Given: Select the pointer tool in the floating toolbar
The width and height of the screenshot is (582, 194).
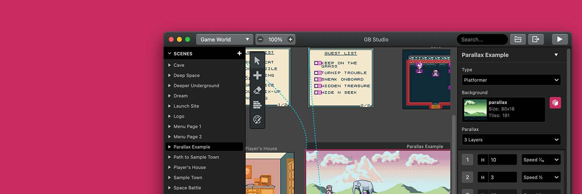Looking at the screenshot, I should click(257, 61).
